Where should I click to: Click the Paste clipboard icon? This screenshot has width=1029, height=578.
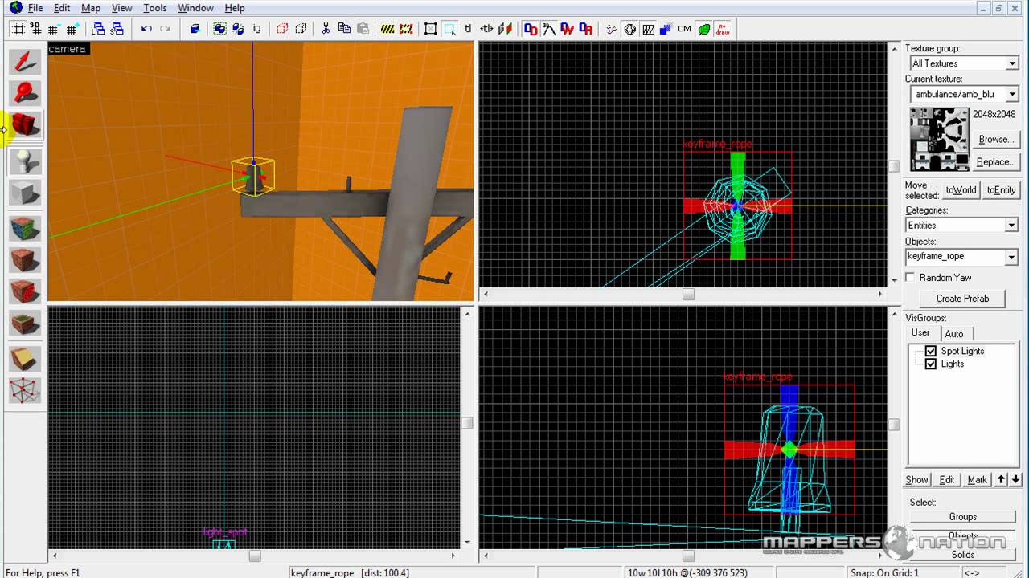(x=363, y=29)
